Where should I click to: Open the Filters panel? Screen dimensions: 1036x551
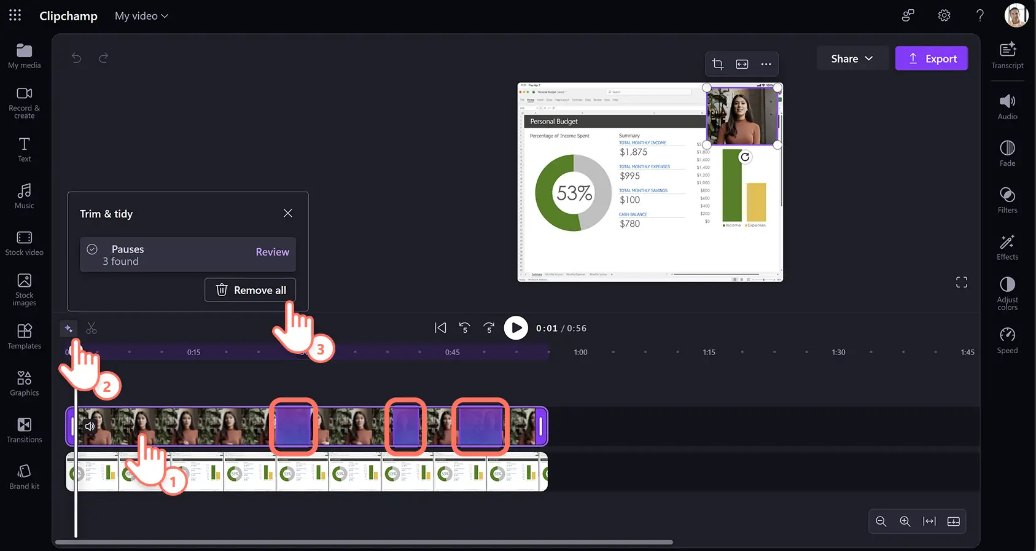(x=1007, y=200)
